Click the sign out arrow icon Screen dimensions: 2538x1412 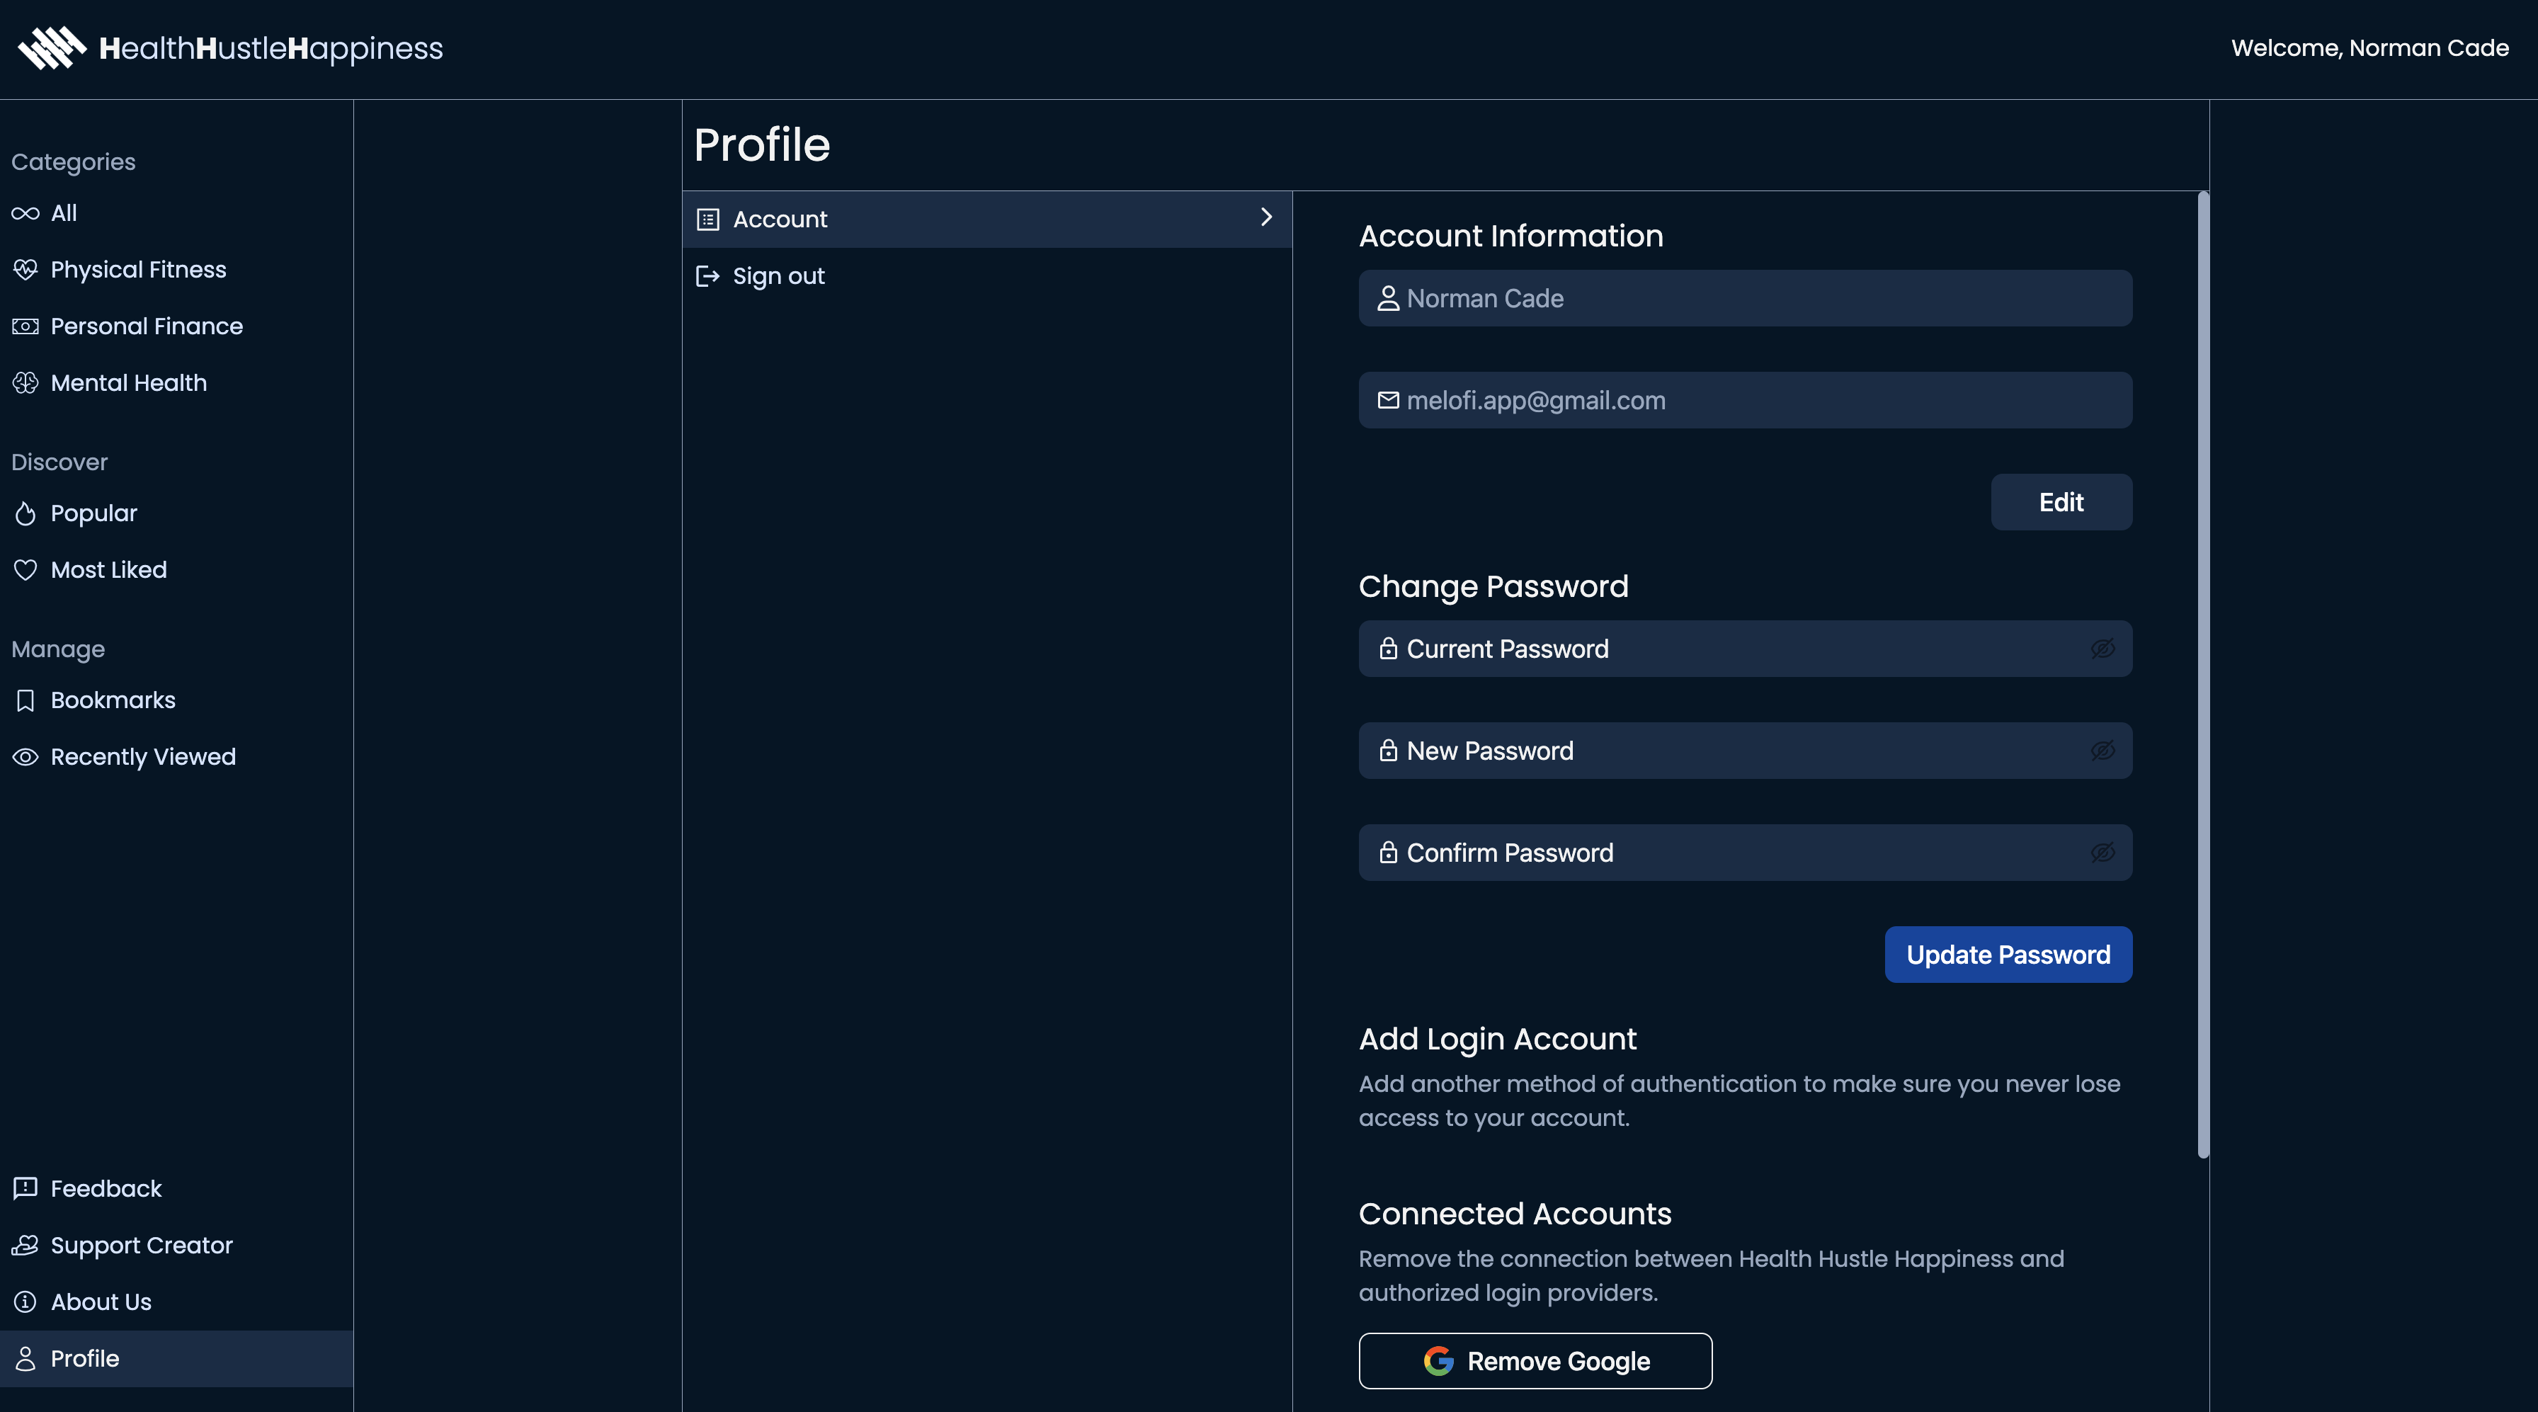tap(708, 276)
